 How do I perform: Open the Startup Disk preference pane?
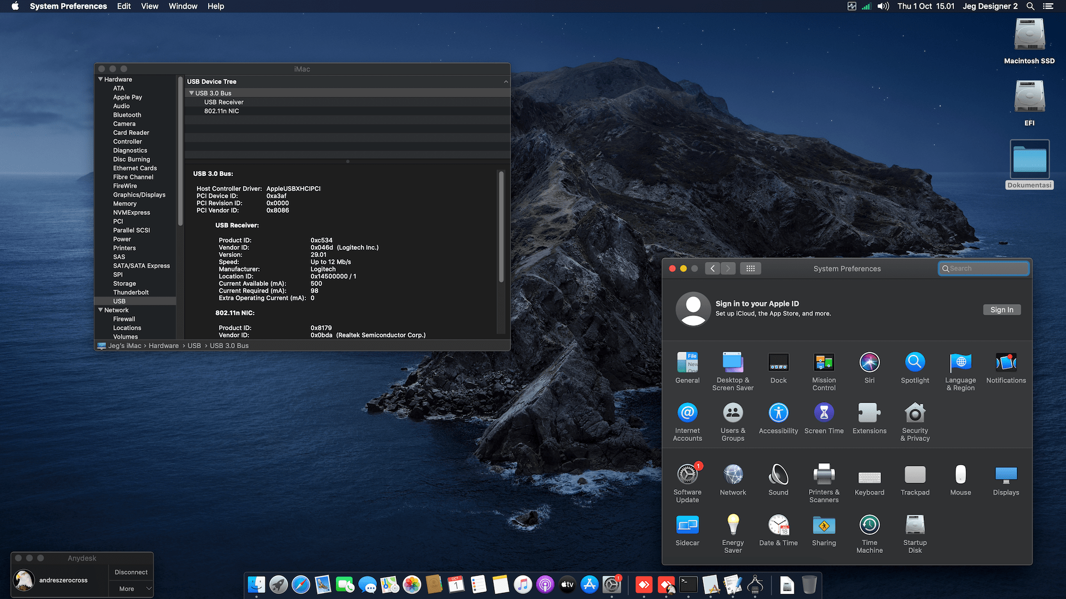coord(914,524)
